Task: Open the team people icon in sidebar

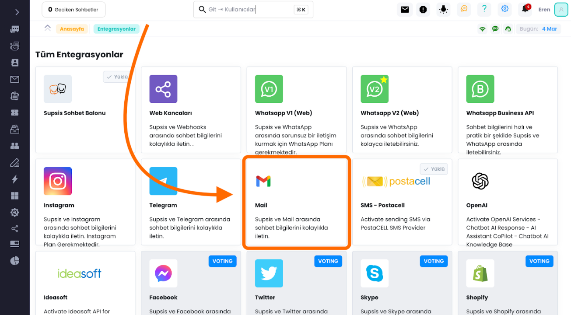Action: pos(15,146)
